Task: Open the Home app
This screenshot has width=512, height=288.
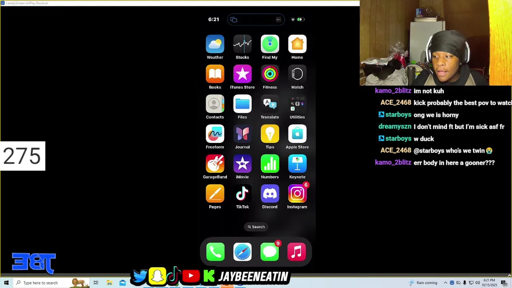Action: coord(297,44)
